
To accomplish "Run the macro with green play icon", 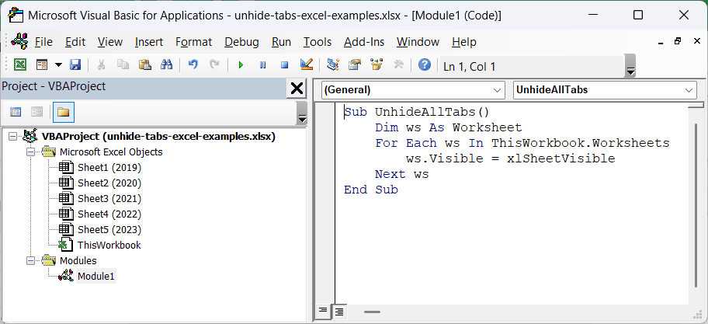I will 241,65.
